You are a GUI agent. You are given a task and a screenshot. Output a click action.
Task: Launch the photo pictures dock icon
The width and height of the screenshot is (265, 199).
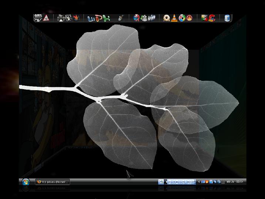(68, 18)
